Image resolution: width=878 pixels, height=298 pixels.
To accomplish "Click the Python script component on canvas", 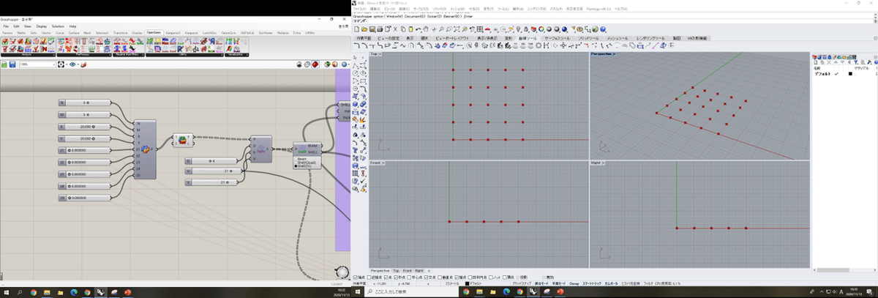I will 144,149.
